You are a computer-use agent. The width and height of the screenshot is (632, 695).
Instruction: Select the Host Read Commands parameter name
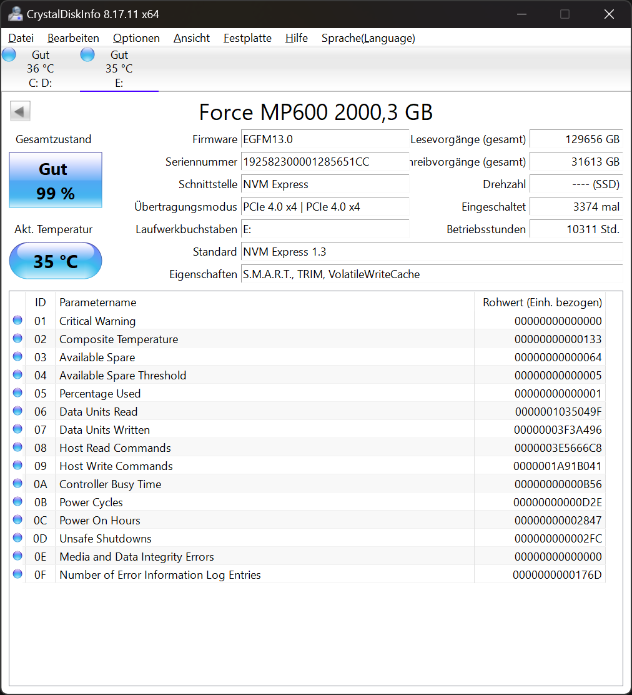tap(115, 448)
